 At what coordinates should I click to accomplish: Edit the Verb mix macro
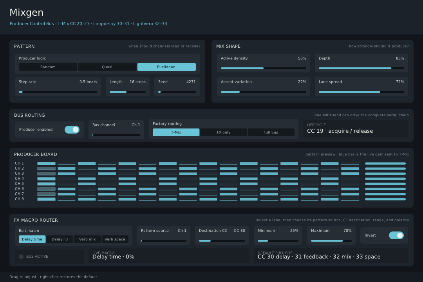pos(87,239)
